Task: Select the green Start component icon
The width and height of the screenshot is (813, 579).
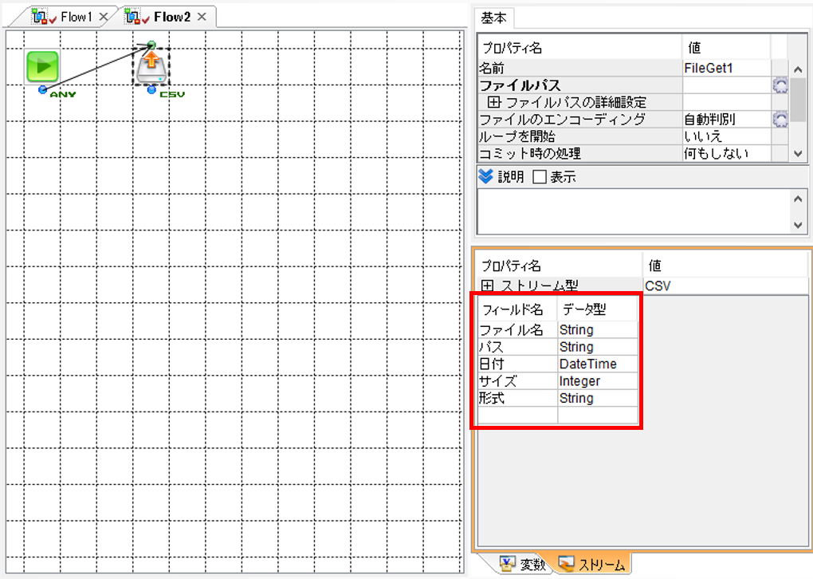Action: pyautogui.click(x=42, y=66)
